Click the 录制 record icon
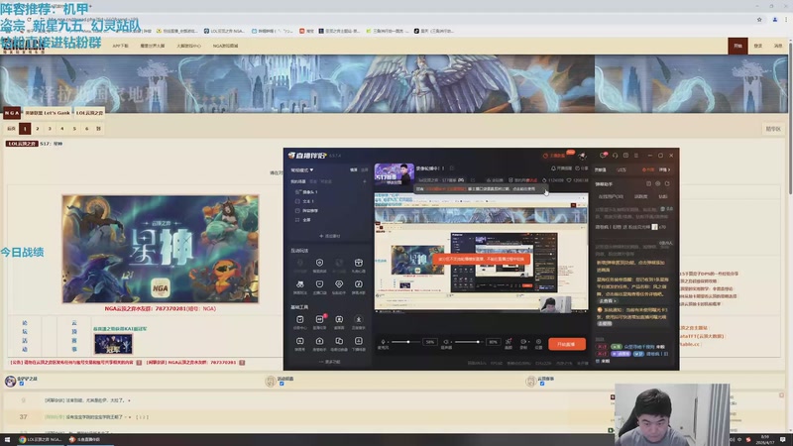The width and height of the screenshot is (793, 446). [x=523, y=344]
